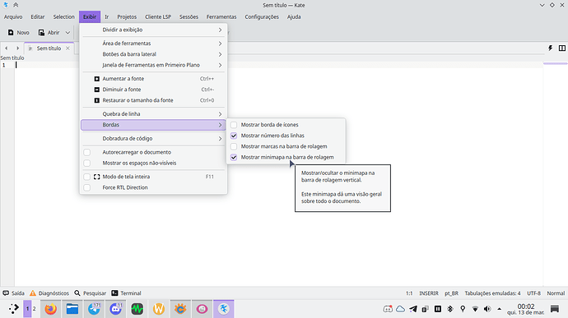Expand Área de ferramentas submenu
568x318 pixels.
tap(153, 44)
